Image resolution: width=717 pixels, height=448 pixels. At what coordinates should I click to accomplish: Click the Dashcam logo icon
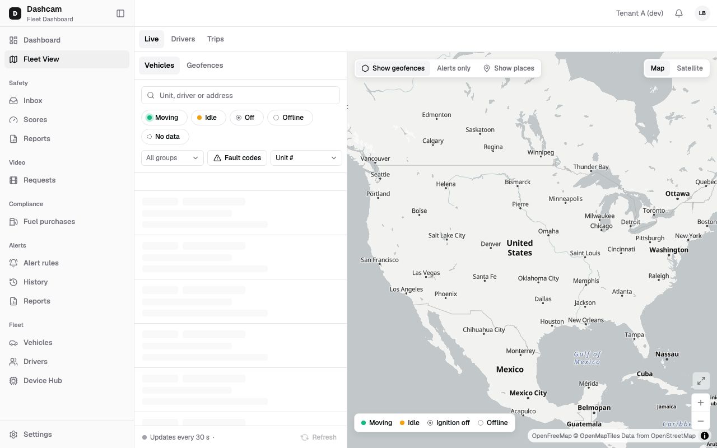pos(15,13)
